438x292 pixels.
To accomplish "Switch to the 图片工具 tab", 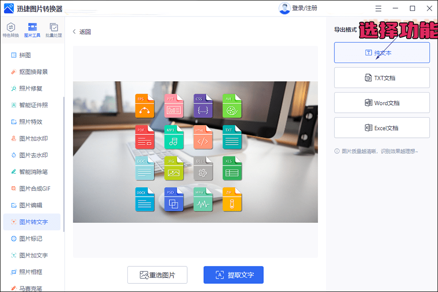I will coord(32,30).
